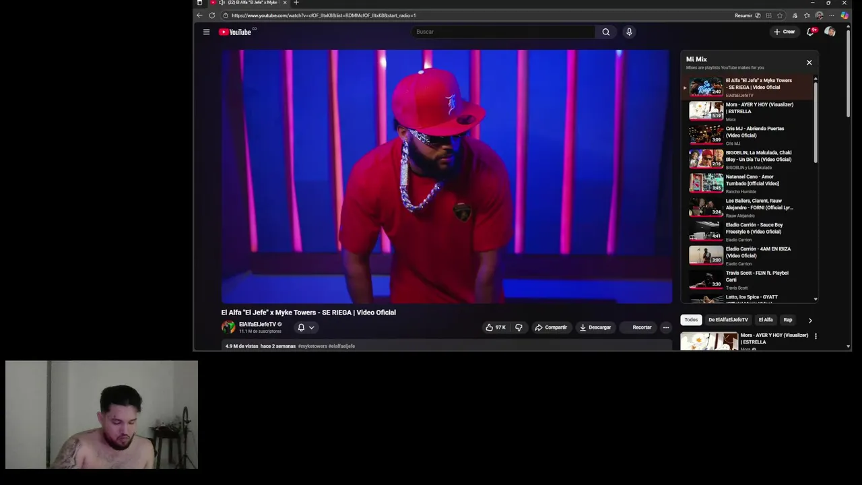Play Eladio Carrión - 4AM EN IBIZA
The width and height of the screenshot is (862, 485).
[x=748, y=256]
